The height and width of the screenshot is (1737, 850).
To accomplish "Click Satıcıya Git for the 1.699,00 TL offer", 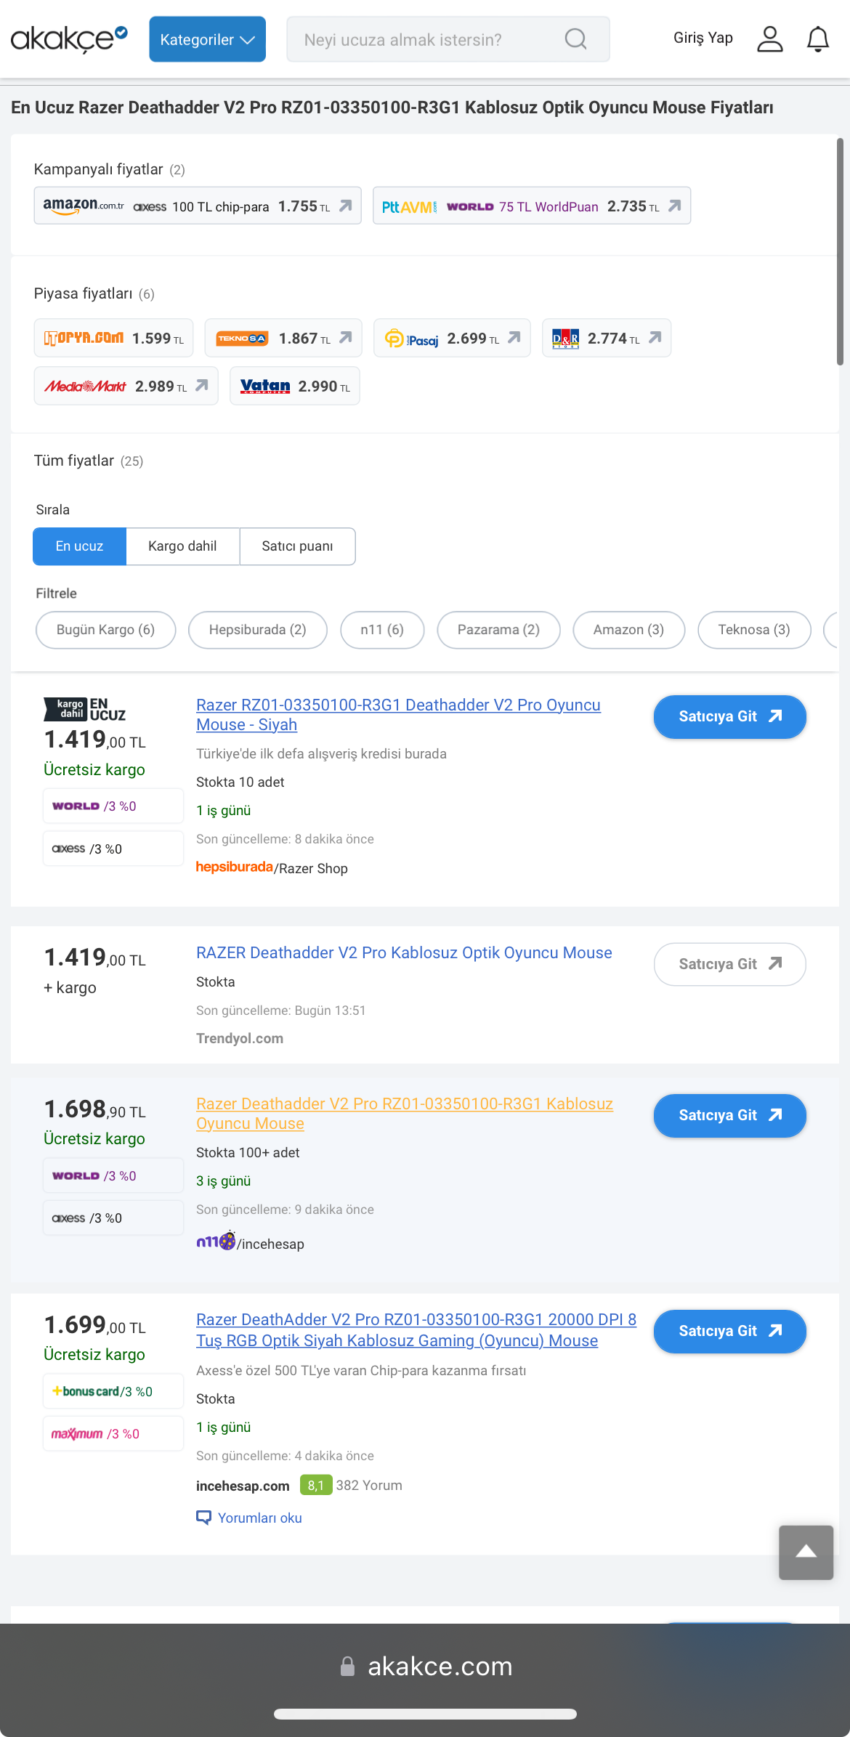I will [x=730, y=1332].
